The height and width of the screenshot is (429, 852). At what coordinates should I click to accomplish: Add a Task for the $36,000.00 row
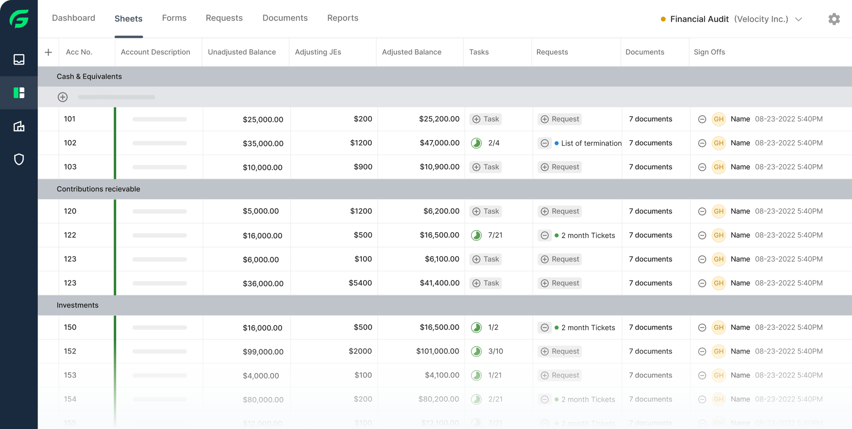[x=486, y=283]
